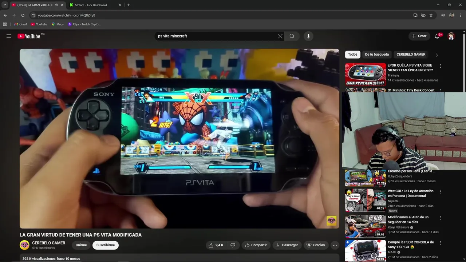Open more actions ellipsis below video

tap(335, 245)
